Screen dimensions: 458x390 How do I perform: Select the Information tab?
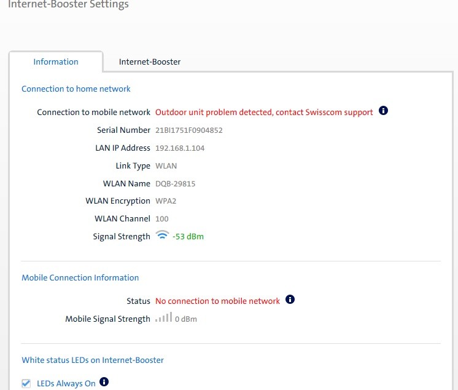coord(56,62)
